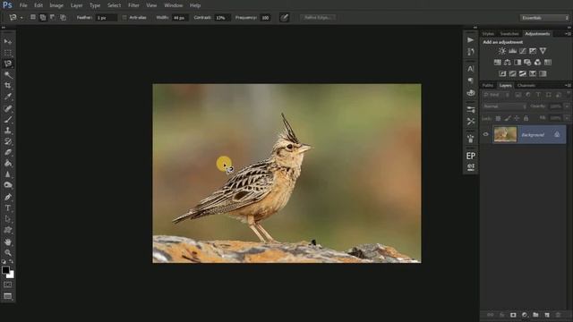The height and width of the screenshot is (322, 573).
Task: Enable New selection mode
Action: (33, 17)
